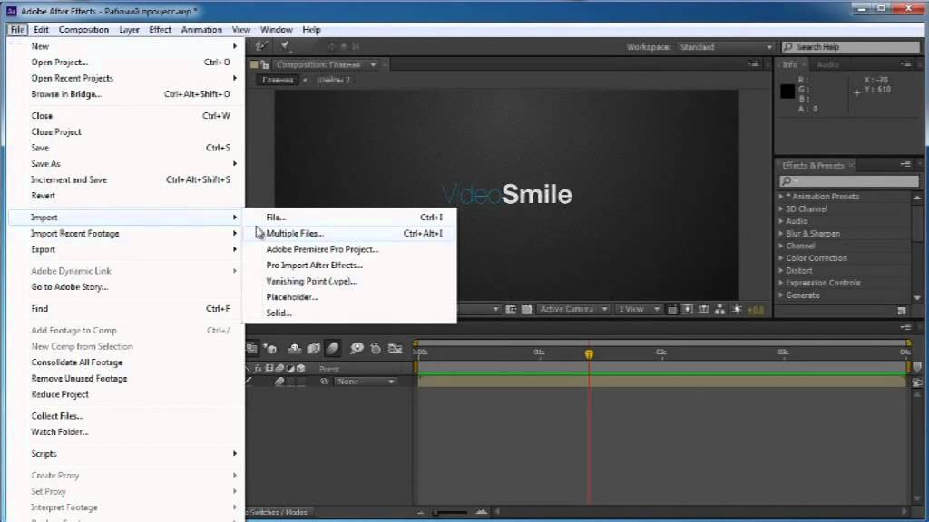Select Increment and Save in File menu
Viewport: 929px width, 522px height.
tap(127, 179)
